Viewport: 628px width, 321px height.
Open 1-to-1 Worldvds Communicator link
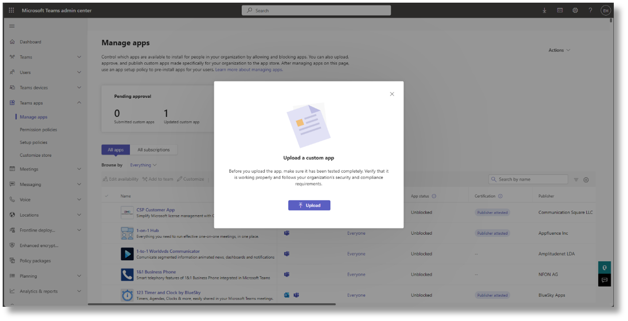[168, 251]
